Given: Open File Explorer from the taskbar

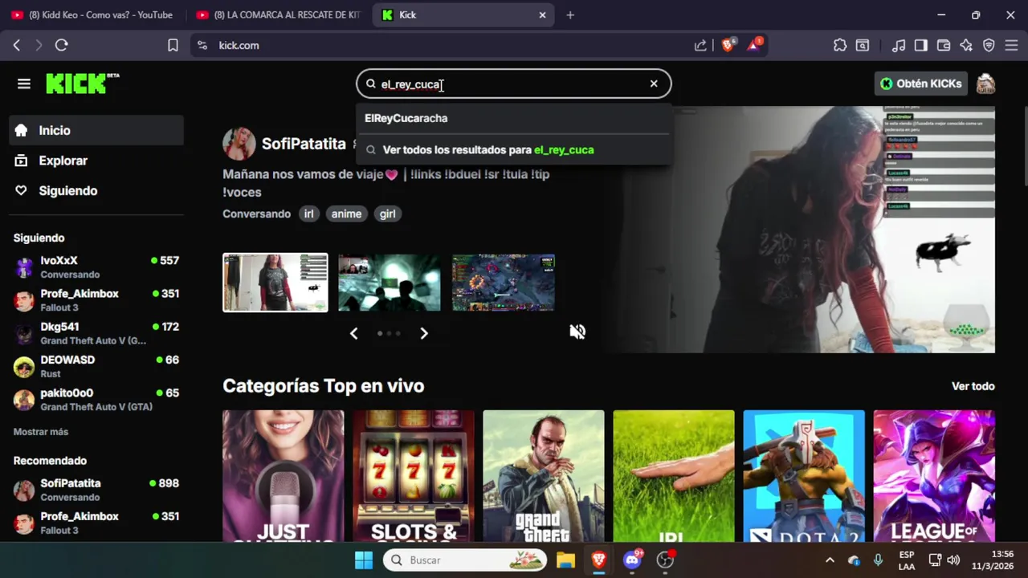Looking at the screenshot, I should tap(565, 560).
